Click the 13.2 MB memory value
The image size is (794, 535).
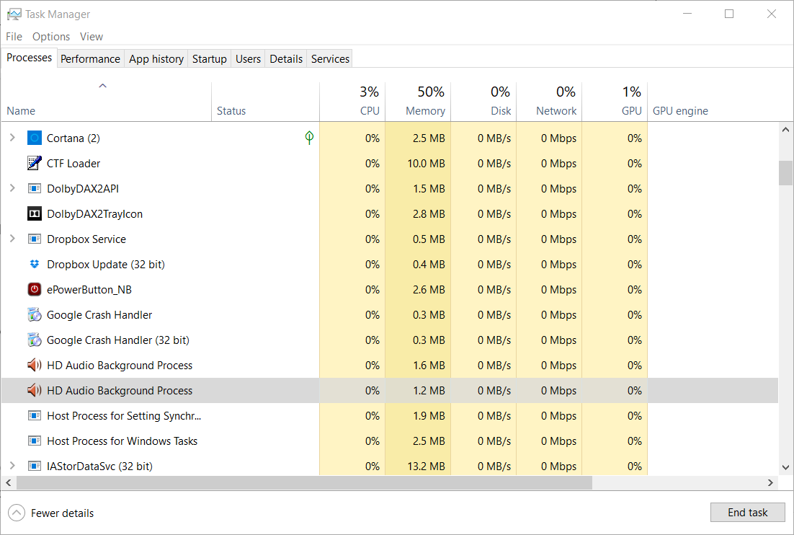pos(426,466)
